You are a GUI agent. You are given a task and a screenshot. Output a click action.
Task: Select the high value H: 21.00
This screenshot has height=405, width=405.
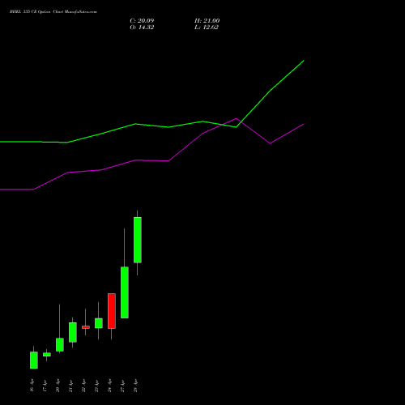(207, 21)
